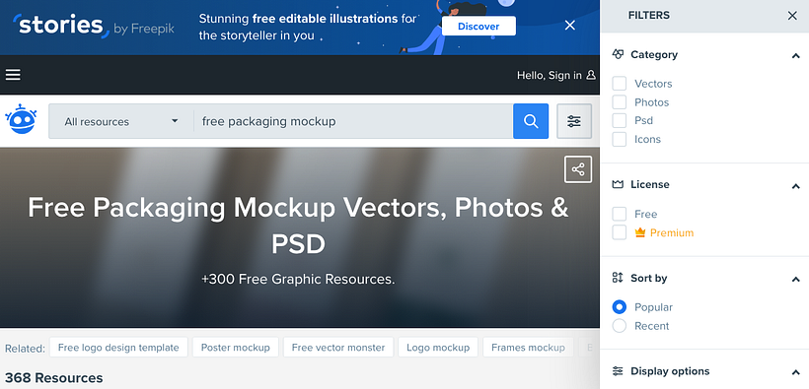
Task: Click the Freepik robot logo
Action: tap(21, 119)
